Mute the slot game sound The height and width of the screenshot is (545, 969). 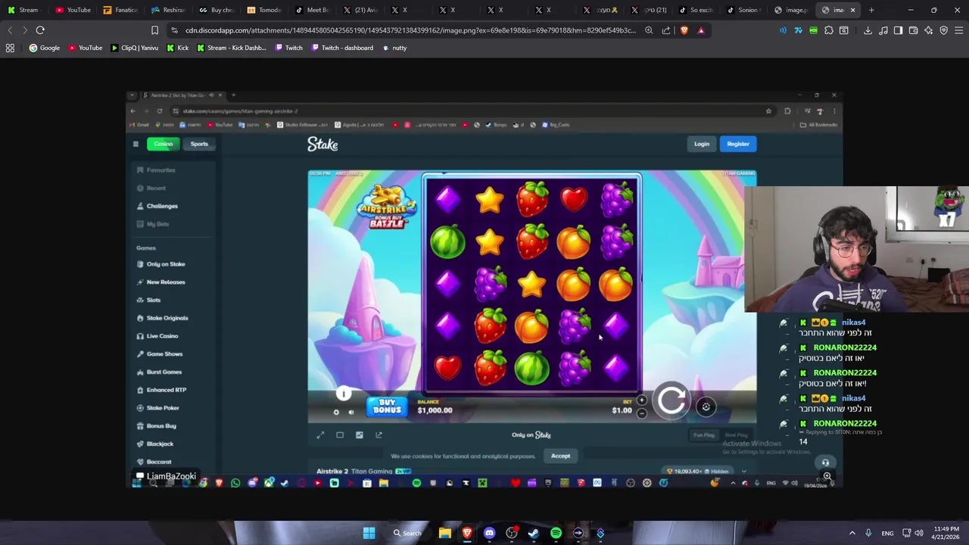pos(351,413)
